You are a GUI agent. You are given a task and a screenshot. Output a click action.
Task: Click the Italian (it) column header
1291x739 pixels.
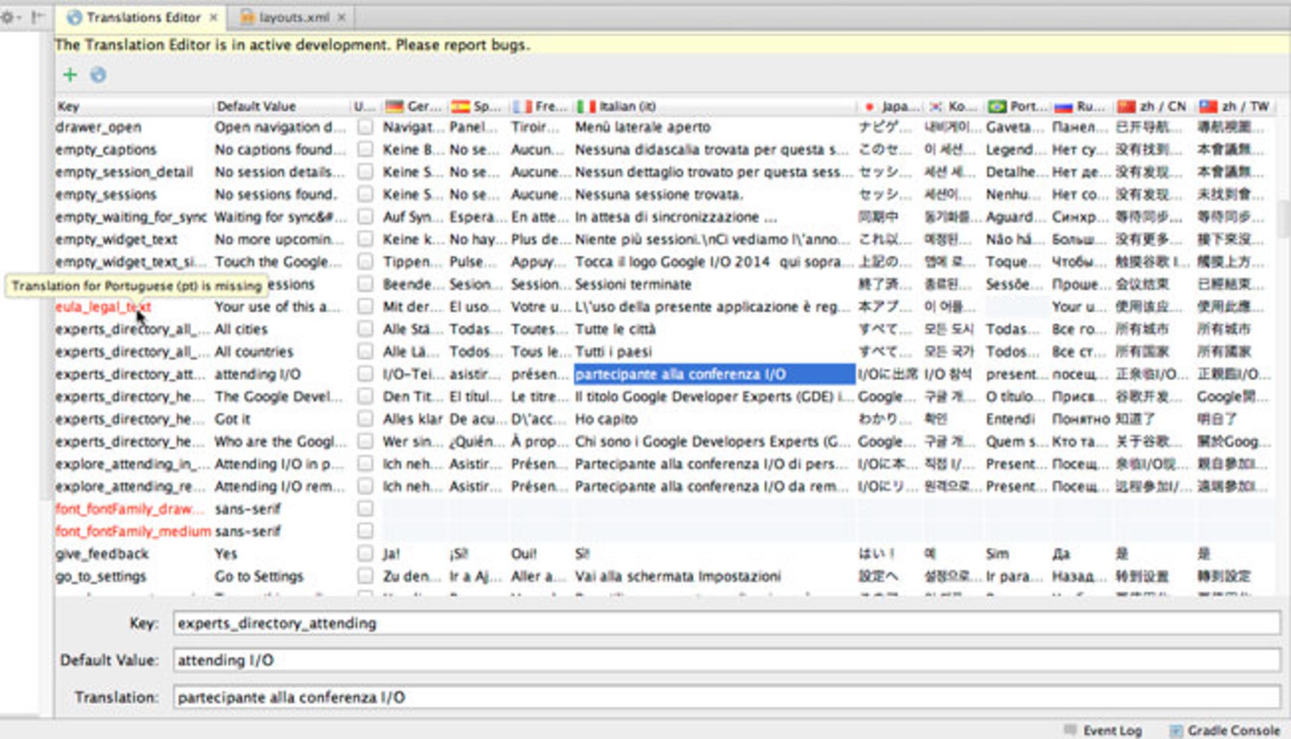[714, 106]
